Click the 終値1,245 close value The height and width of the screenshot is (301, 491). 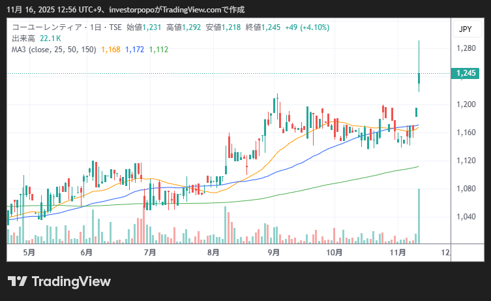263,27
